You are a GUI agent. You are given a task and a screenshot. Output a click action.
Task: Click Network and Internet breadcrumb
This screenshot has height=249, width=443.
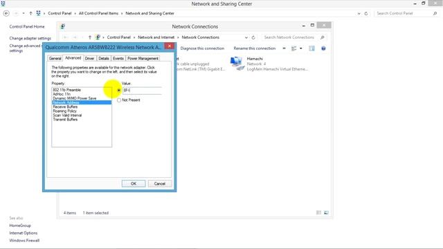tap(156, 37)
